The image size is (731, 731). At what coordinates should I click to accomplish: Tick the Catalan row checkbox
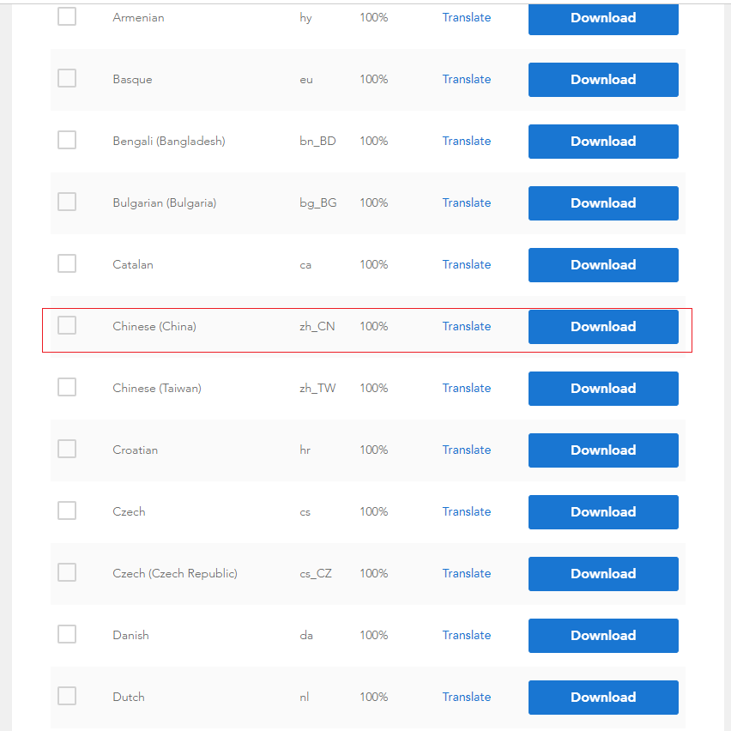pyautogui.click(x=67, y=263)
